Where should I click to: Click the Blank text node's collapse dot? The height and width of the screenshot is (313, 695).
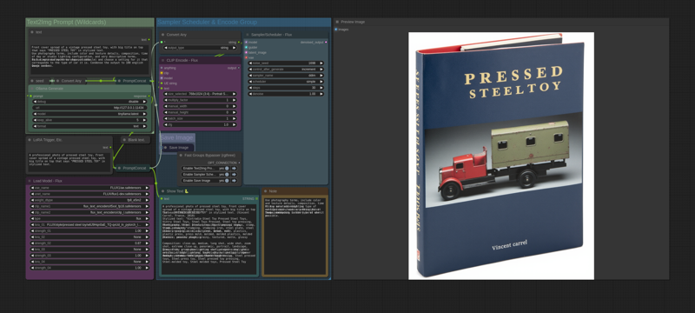(x=124, y=140)
